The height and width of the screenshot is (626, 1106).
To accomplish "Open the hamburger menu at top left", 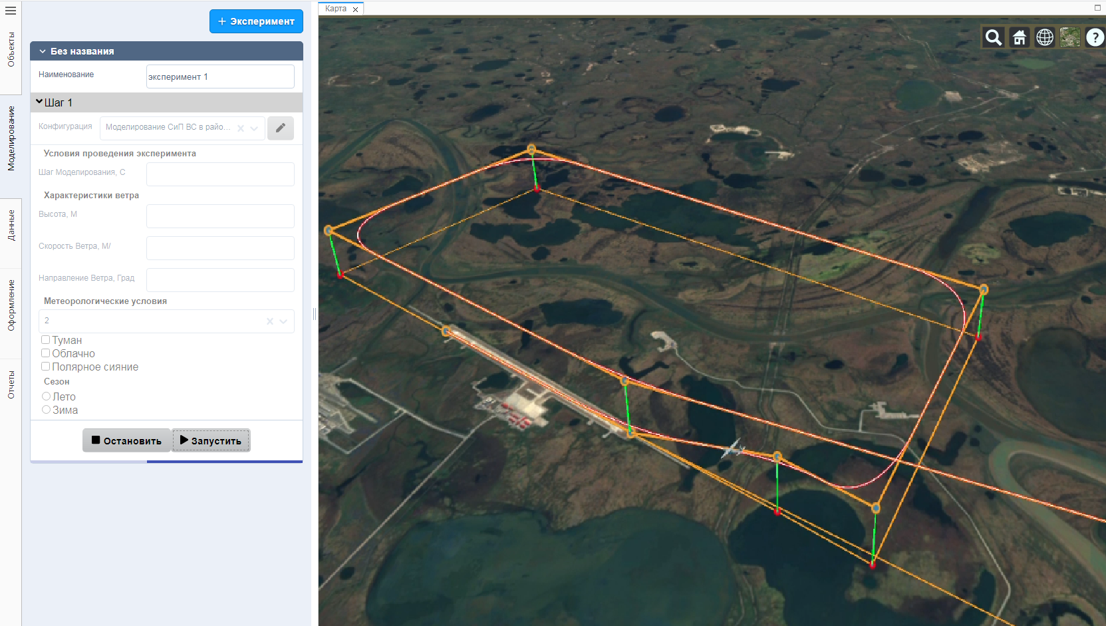I will [11, 11].
